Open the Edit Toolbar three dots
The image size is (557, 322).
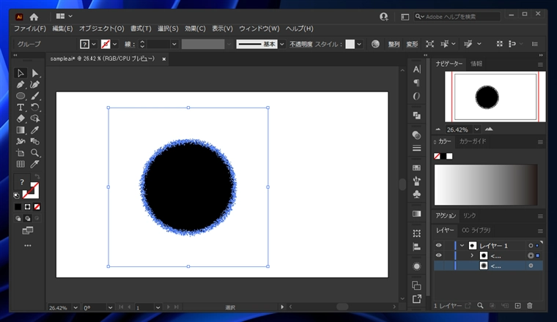point(28,245)
